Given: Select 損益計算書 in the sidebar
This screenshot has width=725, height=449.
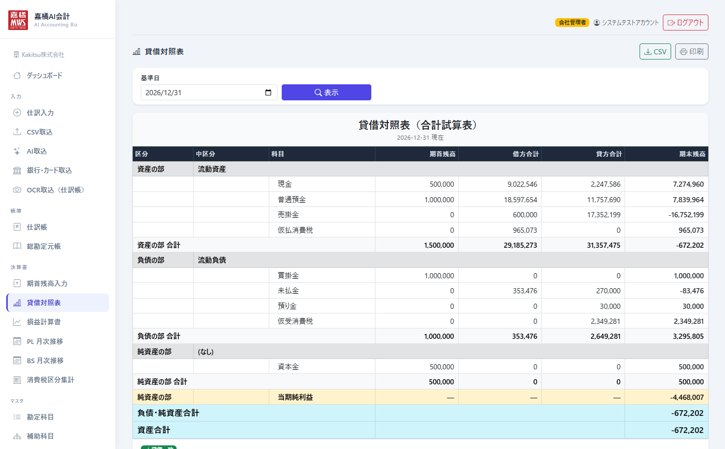Looking at the screenshot, I should (x=57, y=322).
